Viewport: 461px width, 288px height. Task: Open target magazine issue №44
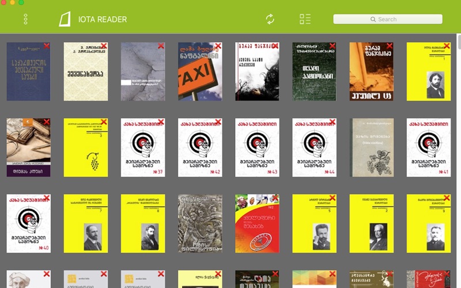[x=314, y=147]
